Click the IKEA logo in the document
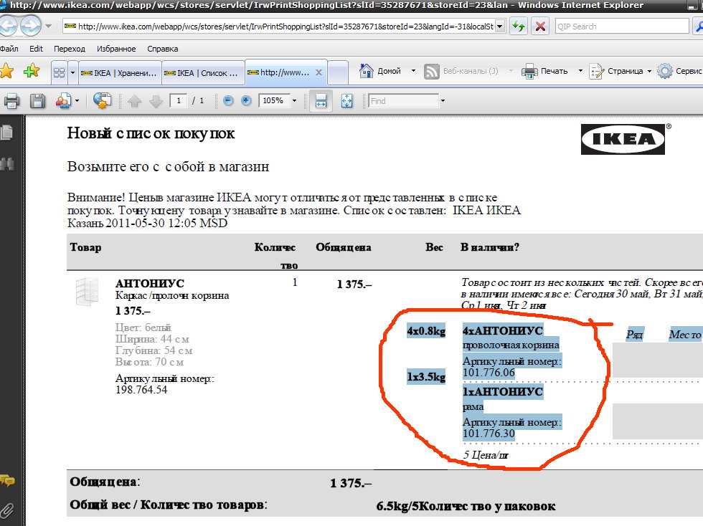Screen dimensions: 703x526 click(x=623, y=139)
